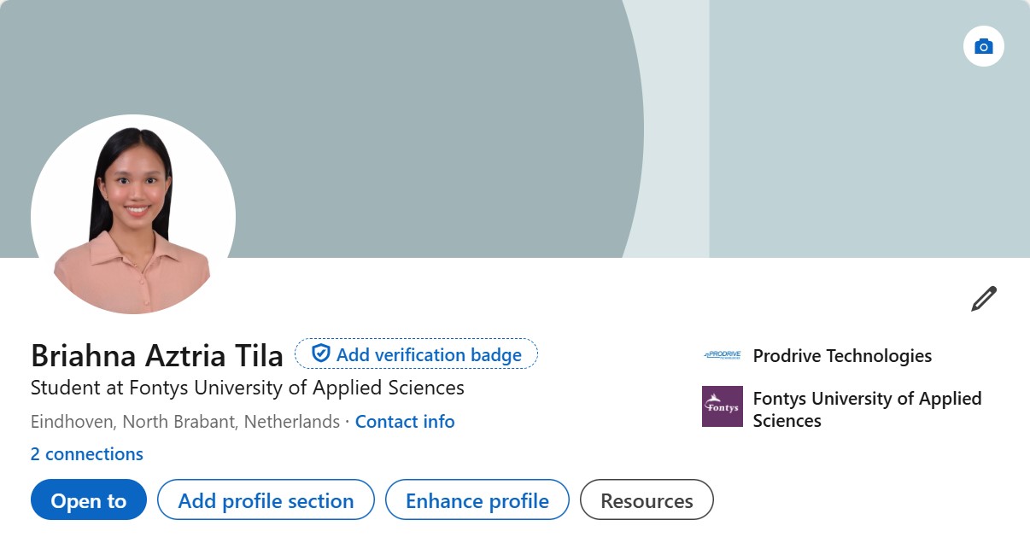Click the Add profile section button
Viewport: 1030px width, 549px height.
(266, 500)
